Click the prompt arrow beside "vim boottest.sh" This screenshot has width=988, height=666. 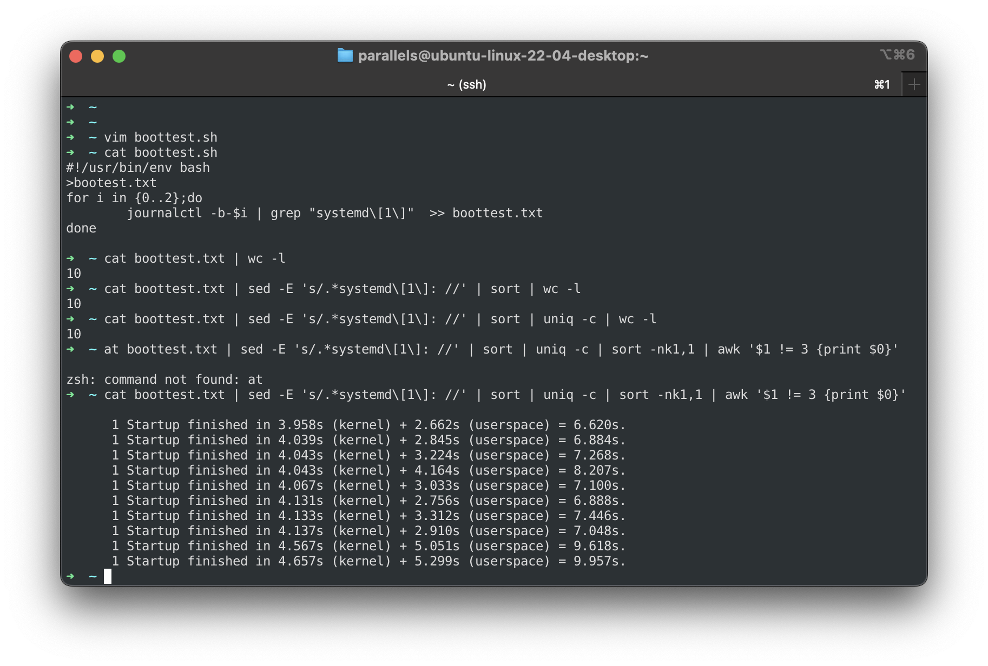(x=71, y=137)
